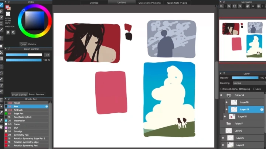The image size is (266, 149).
Task: Enable the Protect Alpha checkbox
Action: coord(222,89)
